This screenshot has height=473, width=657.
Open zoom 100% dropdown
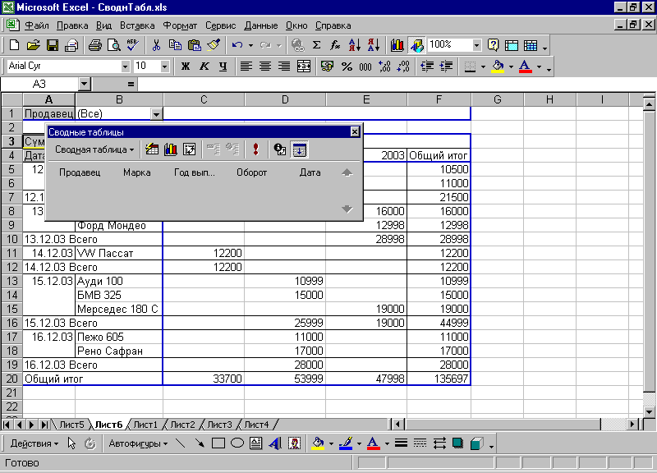476,45
